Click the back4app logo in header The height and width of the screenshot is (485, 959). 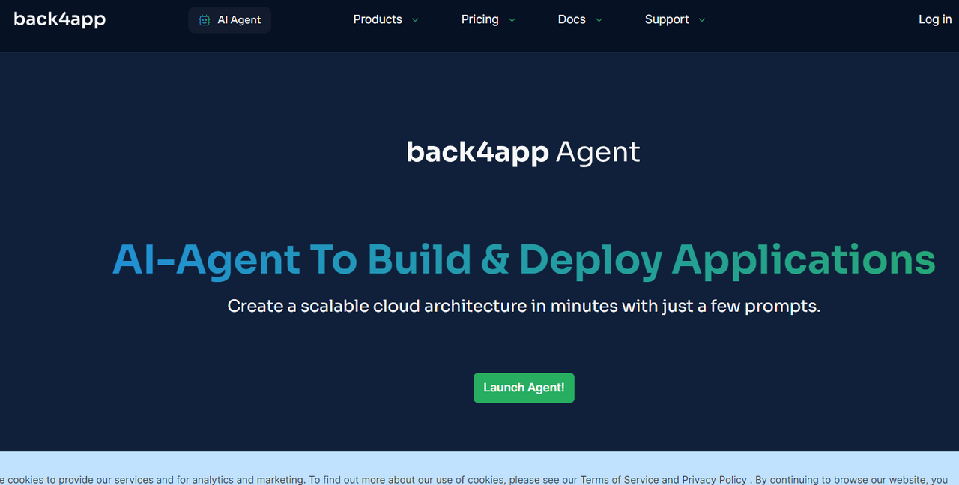tap(59, 19)
